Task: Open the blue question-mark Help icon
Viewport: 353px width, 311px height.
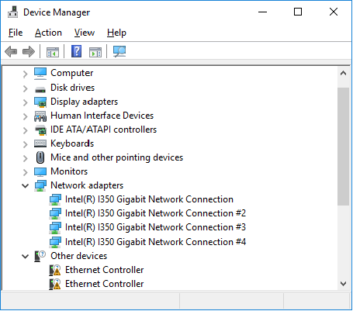Action: pos(77,51)
